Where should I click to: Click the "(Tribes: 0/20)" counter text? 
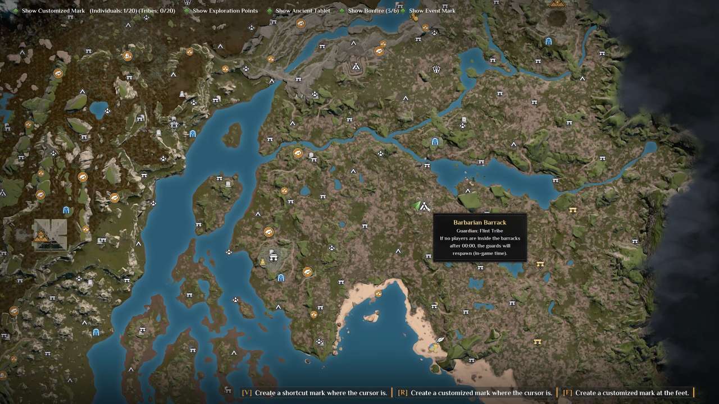(158, 11)
